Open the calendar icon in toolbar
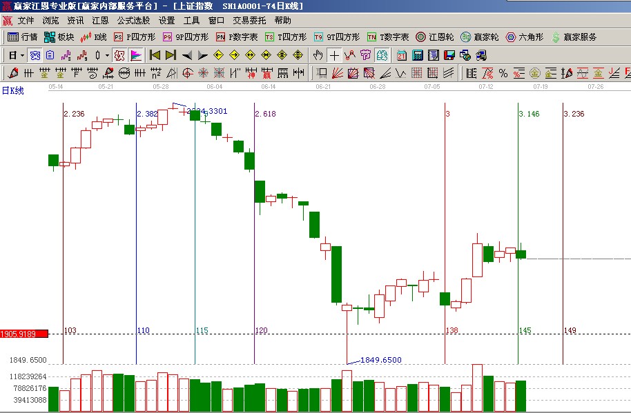This screenshot has width=631, height=413. 402,54
